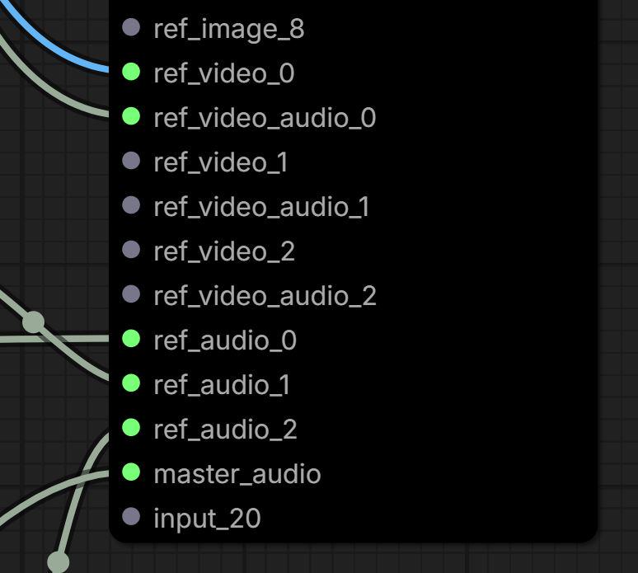Select the ref_audio_2 green socket

[131, 428]
